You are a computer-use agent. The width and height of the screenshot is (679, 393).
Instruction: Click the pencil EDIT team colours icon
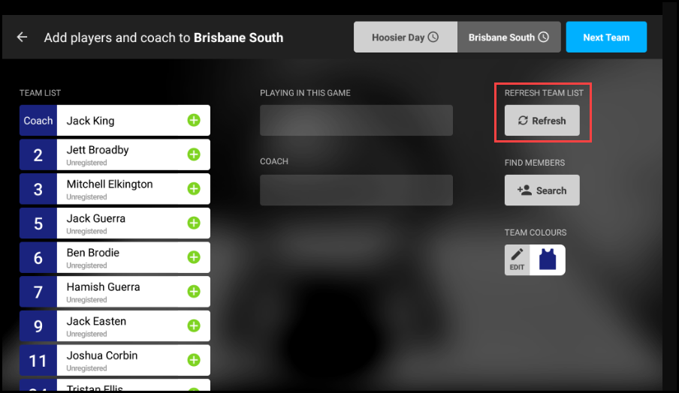tap(517, 259)
